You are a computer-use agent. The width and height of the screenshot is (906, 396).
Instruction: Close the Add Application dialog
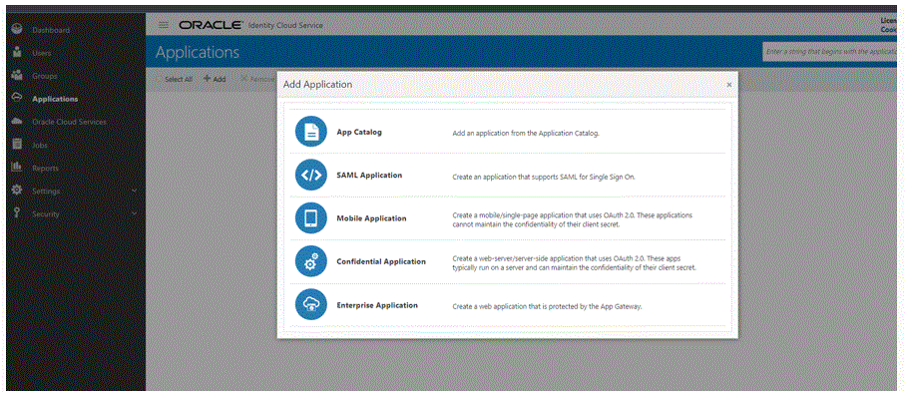729,85
